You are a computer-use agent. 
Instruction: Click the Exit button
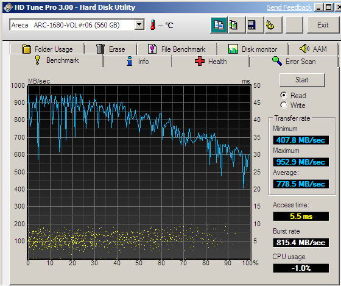point(323,25)
